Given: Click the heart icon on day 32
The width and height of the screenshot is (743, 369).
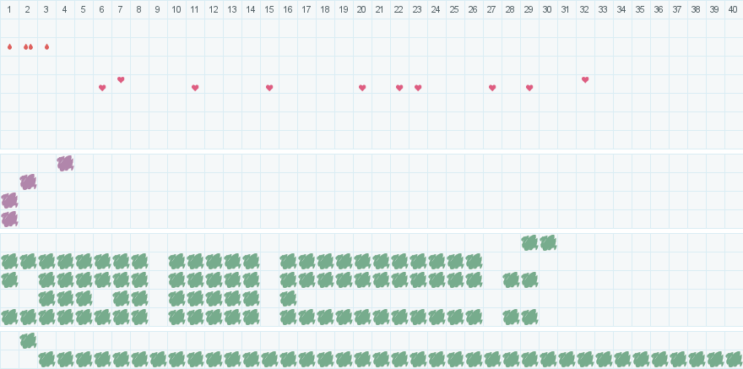Looking at the screenshot, I should tap(585, 79).
